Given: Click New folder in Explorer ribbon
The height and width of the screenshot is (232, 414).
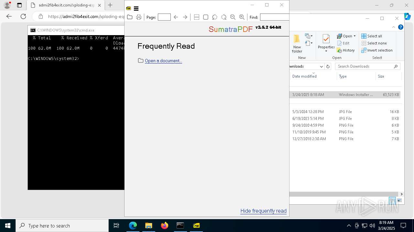Looking at the screenshot, I should pos(297,43).
